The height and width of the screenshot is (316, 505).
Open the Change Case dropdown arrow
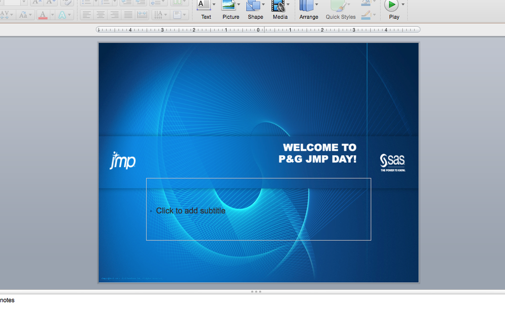(x=31, y=15)
